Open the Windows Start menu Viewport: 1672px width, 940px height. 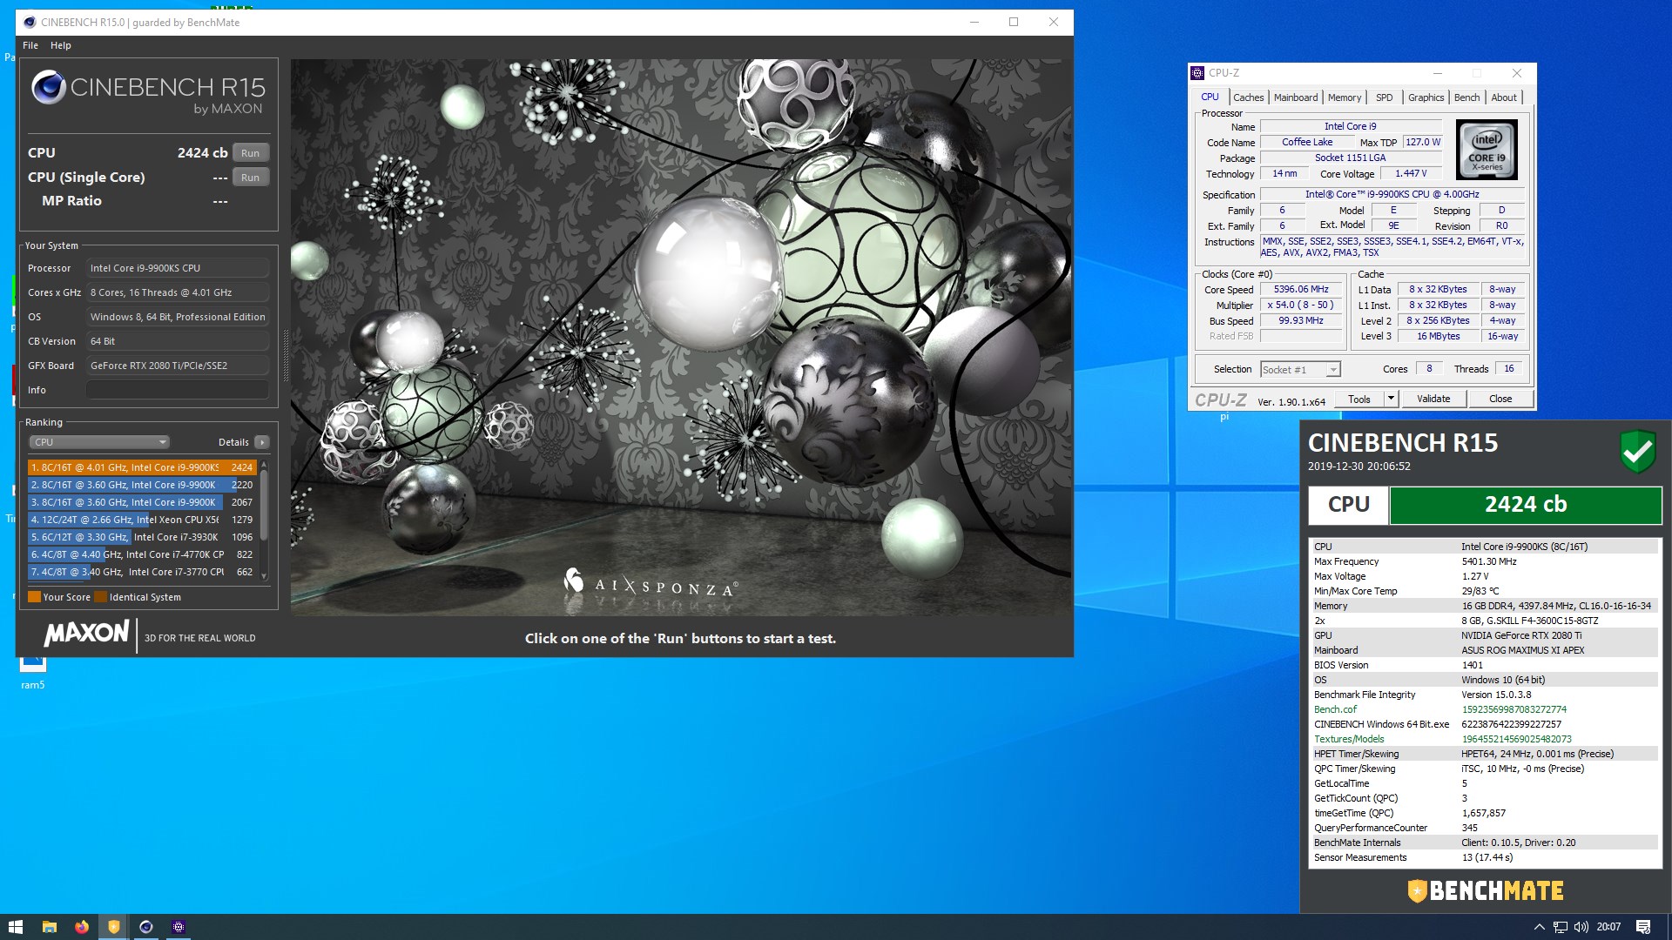(x=16, y=927)
